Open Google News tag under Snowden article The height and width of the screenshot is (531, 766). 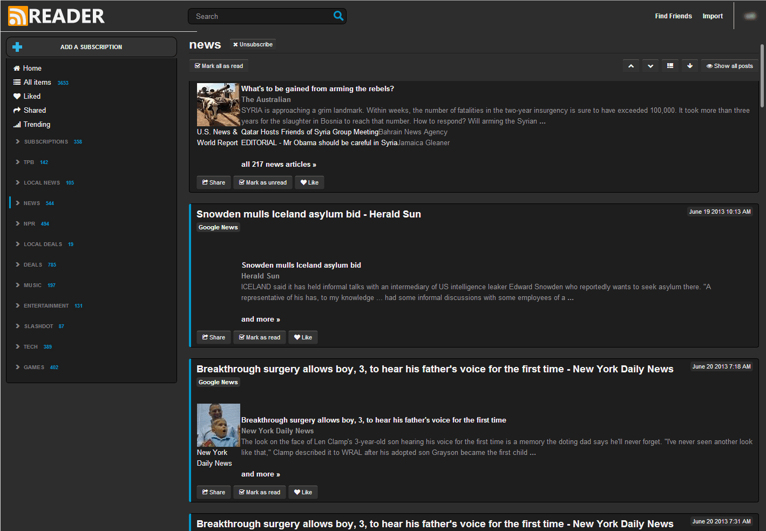(218, 227)
